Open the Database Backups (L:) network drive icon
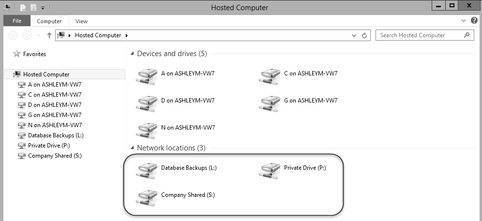Viewport: 482px width, 221px height. pyautogui.click(x=146, y=171)
